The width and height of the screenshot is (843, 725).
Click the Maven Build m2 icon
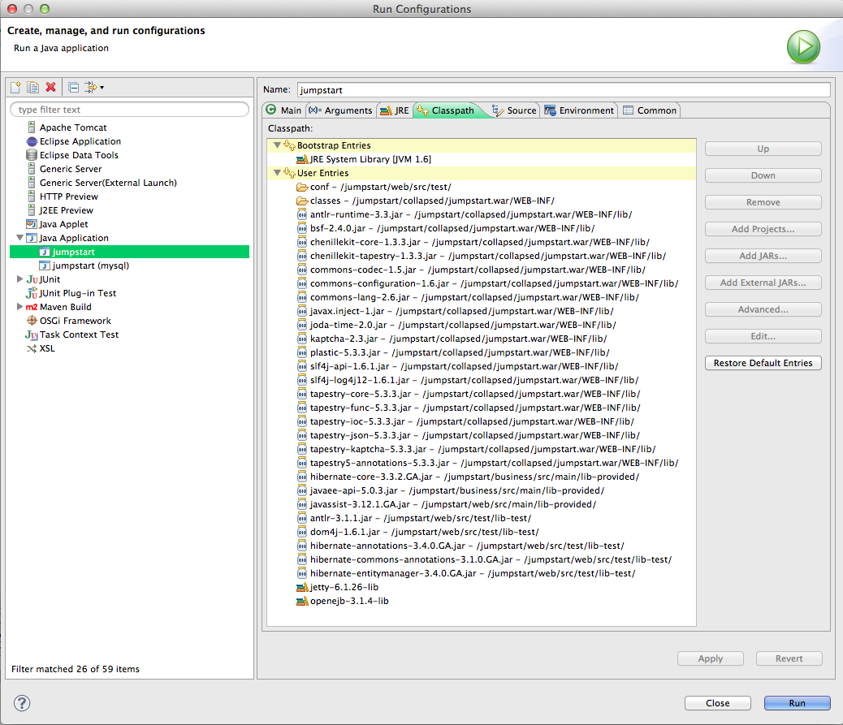click(32, 307)
